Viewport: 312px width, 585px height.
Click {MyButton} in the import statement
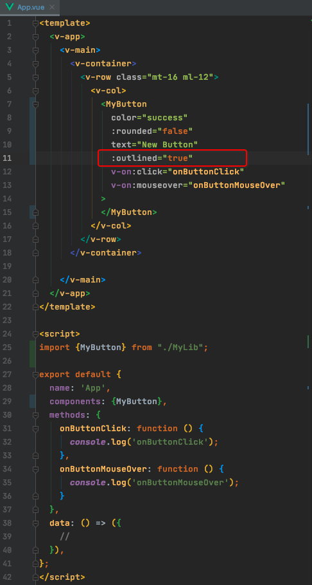pyautogui.click(x=101, y=348)
